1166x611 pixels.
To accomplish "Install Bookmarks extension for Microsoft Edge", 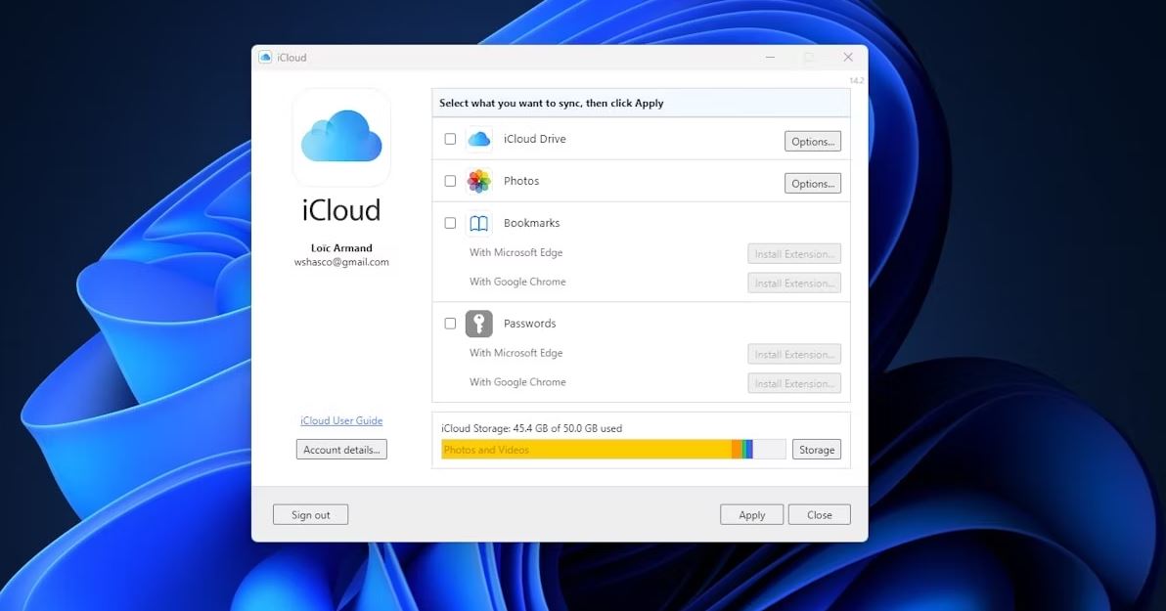I will [794, 254].
